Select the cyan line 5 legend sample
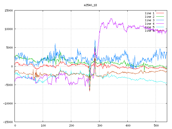Viewport: 172px width, 129px height. pyautogui.click(x=160, y=27)
